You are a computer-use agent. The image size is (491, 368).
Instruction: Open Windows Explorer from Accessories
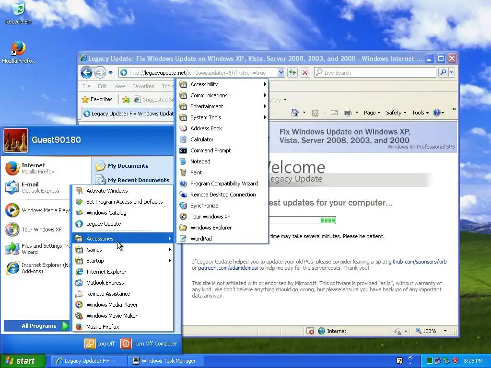point(222,228)
